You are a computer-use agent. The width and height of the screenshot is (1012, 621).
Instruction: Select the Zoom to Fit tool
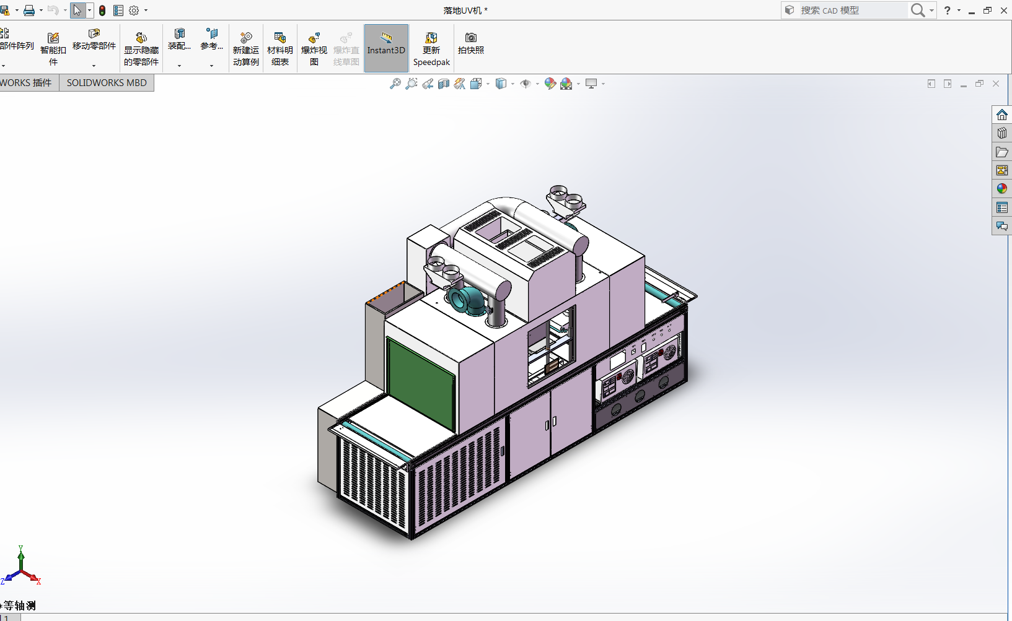click(x=395, y=84)
